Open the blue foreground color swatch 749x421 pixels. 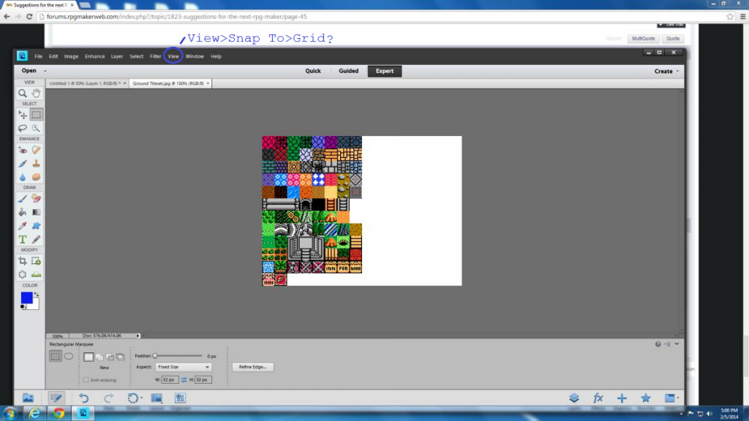click(26, 297)
